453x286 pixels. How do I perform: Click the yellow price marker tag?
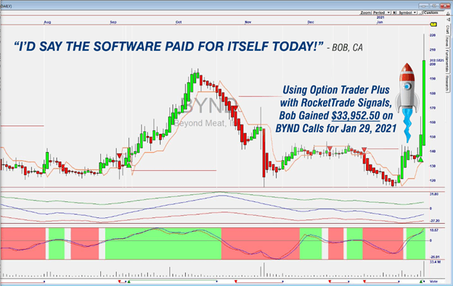pyautogui.click(x=433, y=25)
